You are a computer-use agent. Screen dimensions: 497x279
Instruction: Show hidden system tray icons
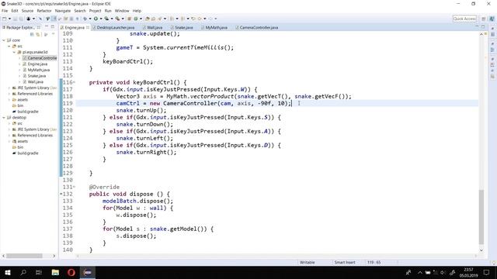click(x=420, y=272)
